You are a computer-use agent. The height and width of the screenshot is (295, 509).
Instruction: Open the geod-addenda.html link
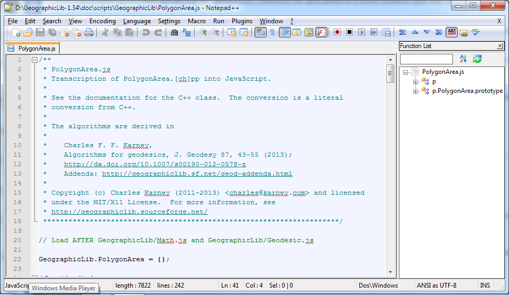(197, 174)
